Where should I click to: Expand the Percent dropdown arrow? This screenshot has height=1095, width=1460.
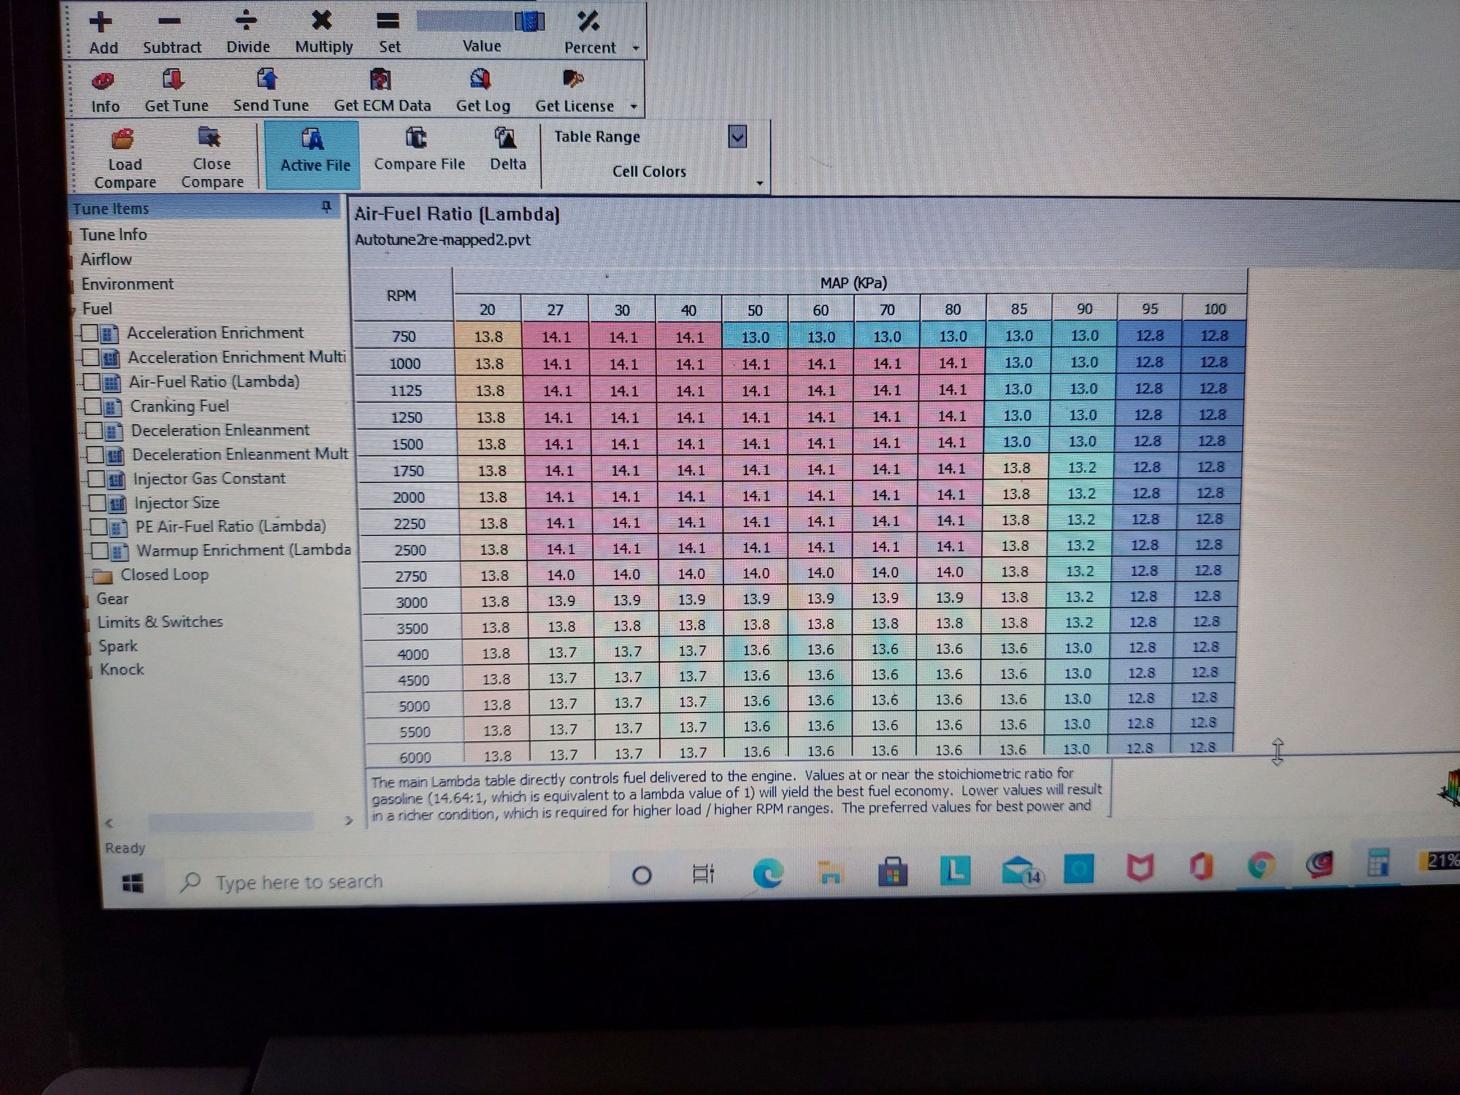[x=636, y=48]
